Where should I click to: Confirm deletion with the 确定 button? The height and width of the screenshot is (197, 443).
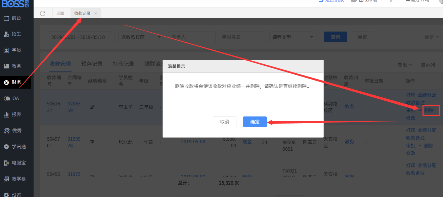(255, 122)
